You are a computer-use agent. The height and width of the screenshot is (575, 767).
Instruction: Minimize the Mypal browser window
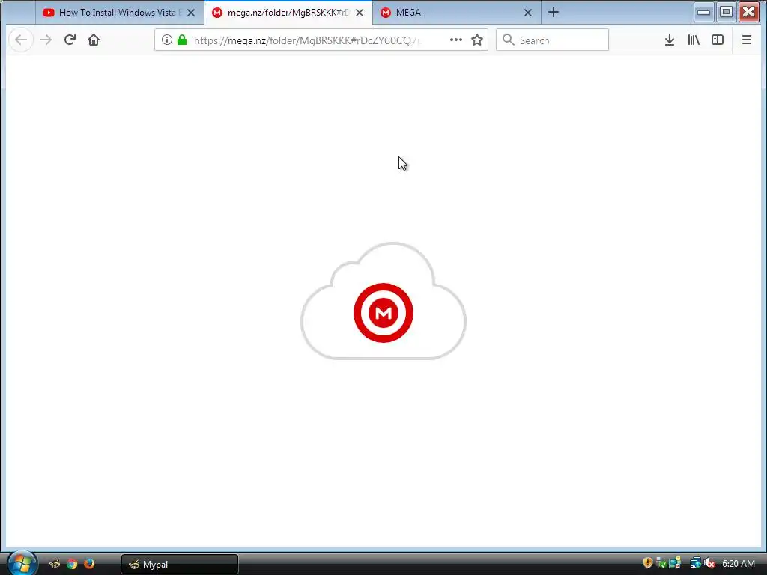pos(703,12)
